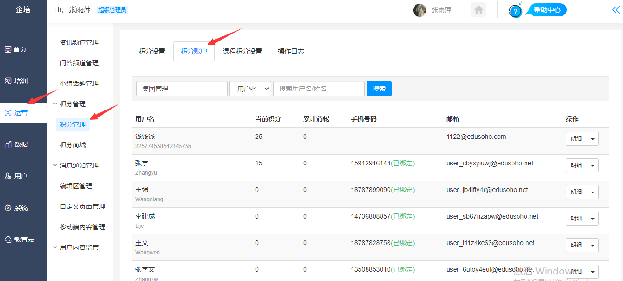This screenshot has height=281, width=623.
Task: Click the 超级管理员 badge
Action: point(112,10)
